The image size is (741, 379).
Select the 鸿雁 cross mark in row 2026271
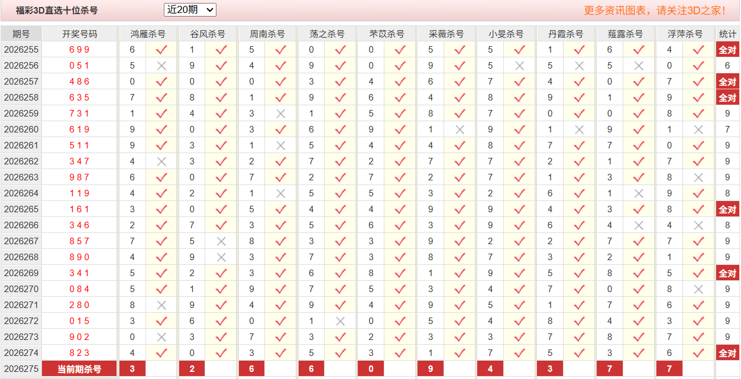(x=161, y=305)
